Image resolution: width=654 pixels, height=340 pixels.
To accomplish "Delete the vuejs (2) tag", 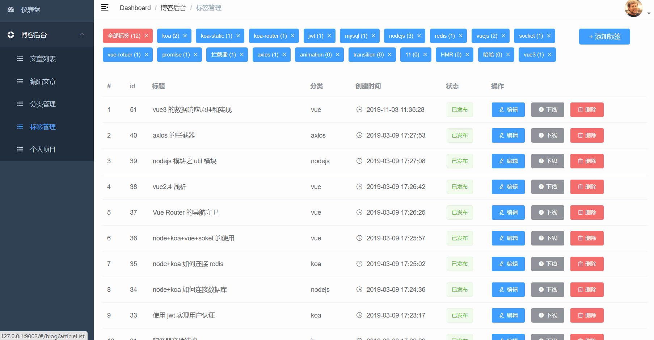I will point(503,36).
